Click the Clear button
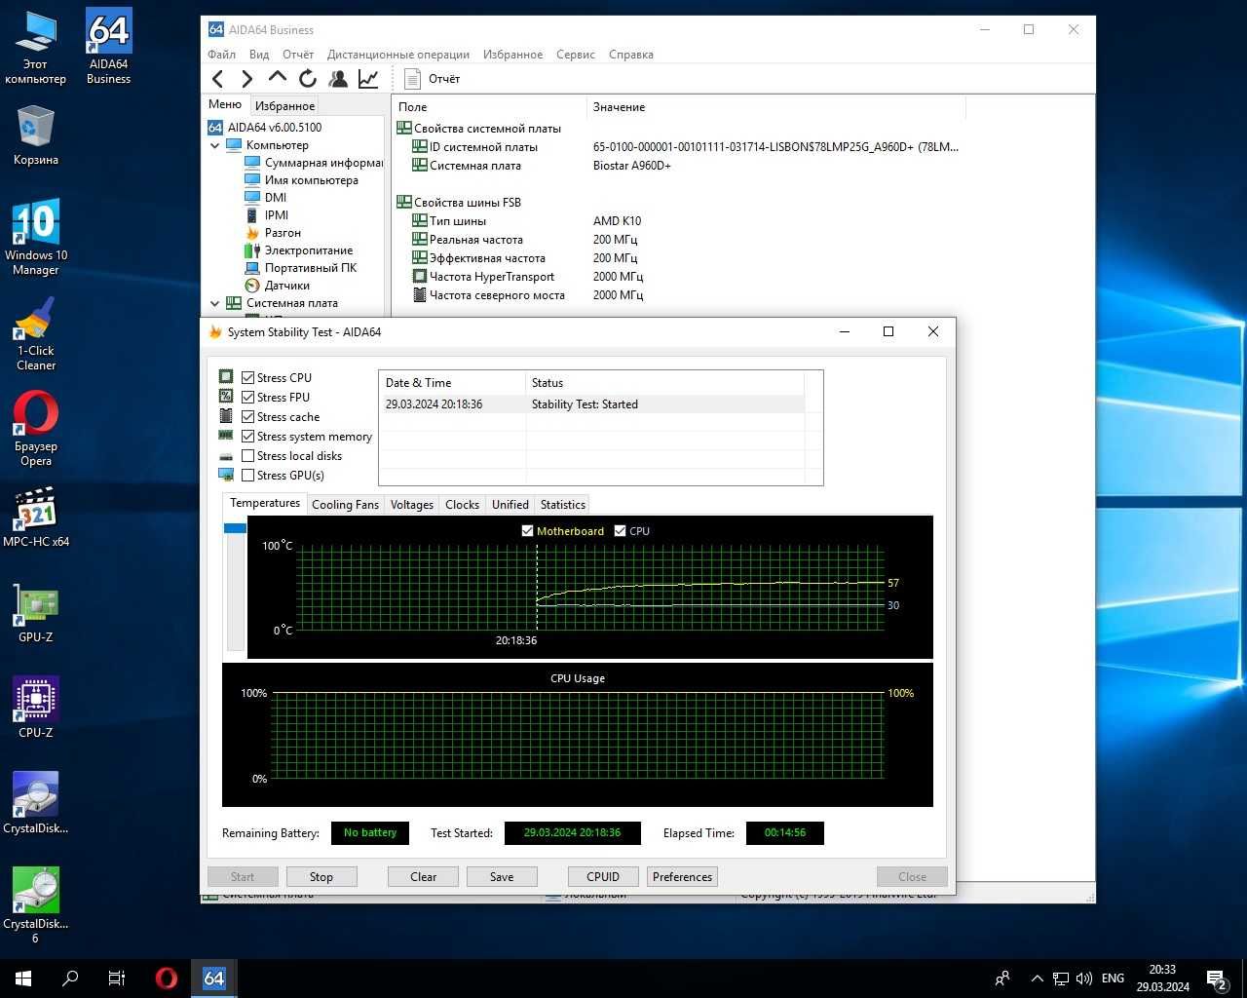The width and height of the screenshot is (1247, 998). pyautogui.click(x=424, y=877)
